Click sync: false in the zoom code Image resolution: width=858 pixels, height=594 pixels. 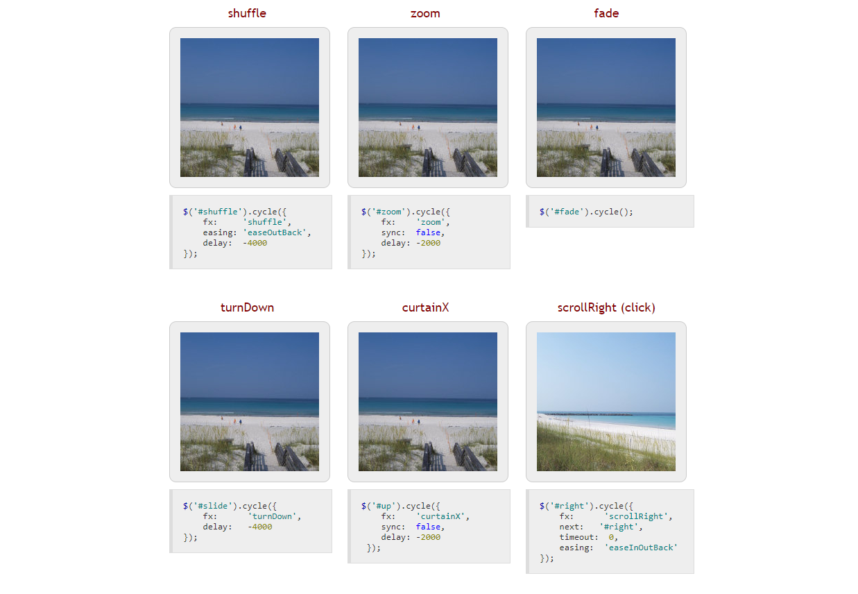pos(413,232)
